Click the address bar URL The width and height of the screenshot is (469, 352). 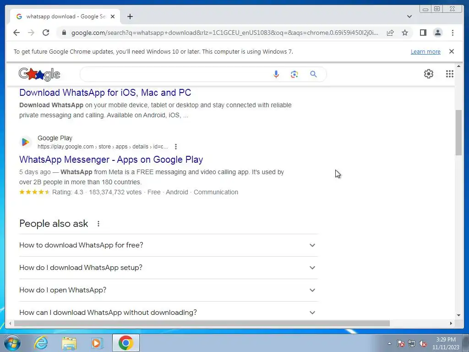click(x=224, y=33)
